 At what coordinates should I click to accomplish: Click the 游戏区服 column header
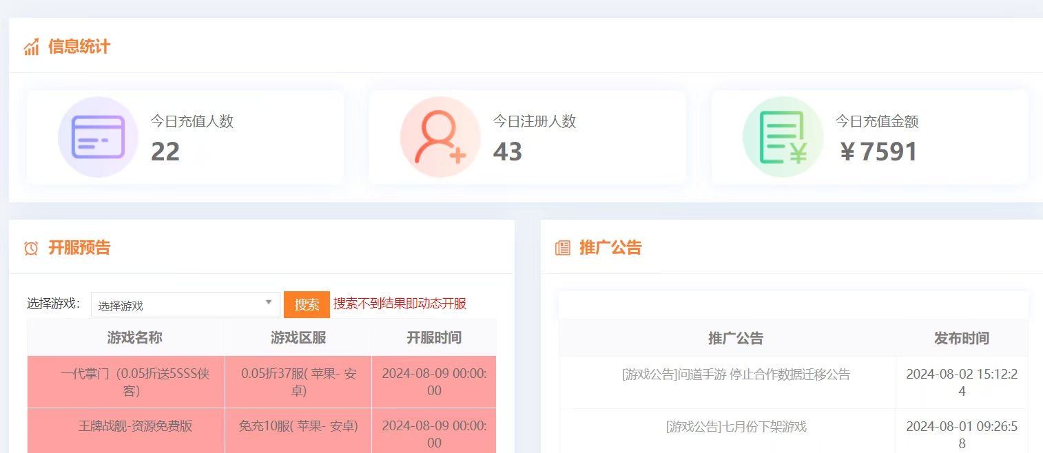(x=298, y=337)
